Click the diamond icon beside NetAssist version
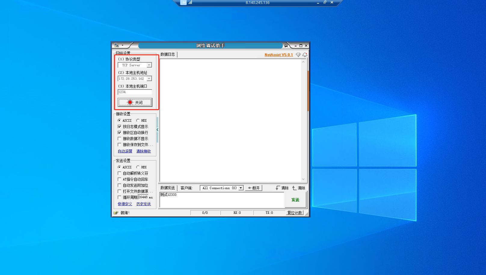486x275 pixels. click(x=298, y=55)
